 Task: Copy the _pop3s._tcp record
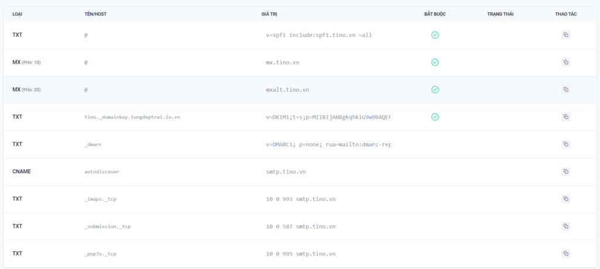[x=565, y=253]
